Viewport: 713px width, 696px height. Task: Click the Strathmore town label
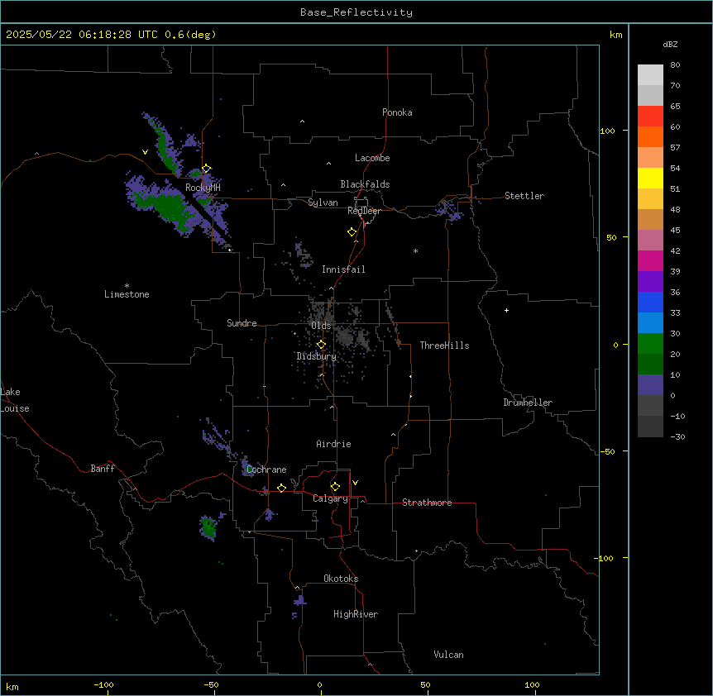point(427,503)
